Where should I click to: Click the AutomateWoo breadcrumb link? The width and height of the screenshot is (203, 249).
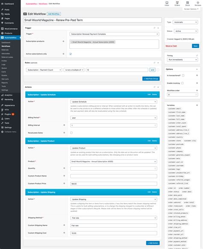click(x=31, y=4)
